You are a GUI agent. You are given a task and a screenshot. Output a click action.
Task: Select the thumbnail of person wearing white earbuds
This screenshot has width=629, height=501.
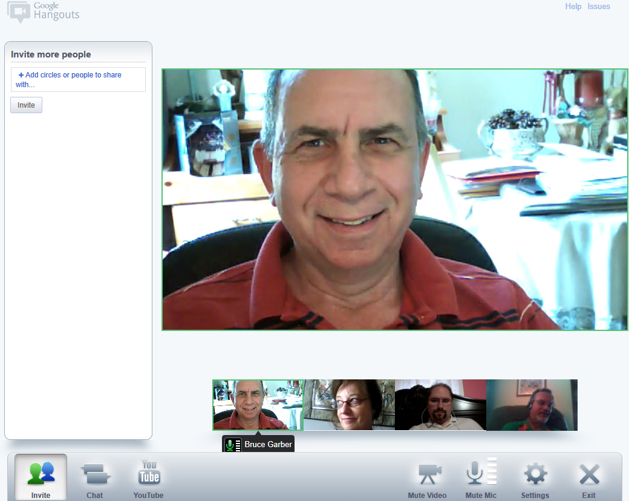(440, 405)
